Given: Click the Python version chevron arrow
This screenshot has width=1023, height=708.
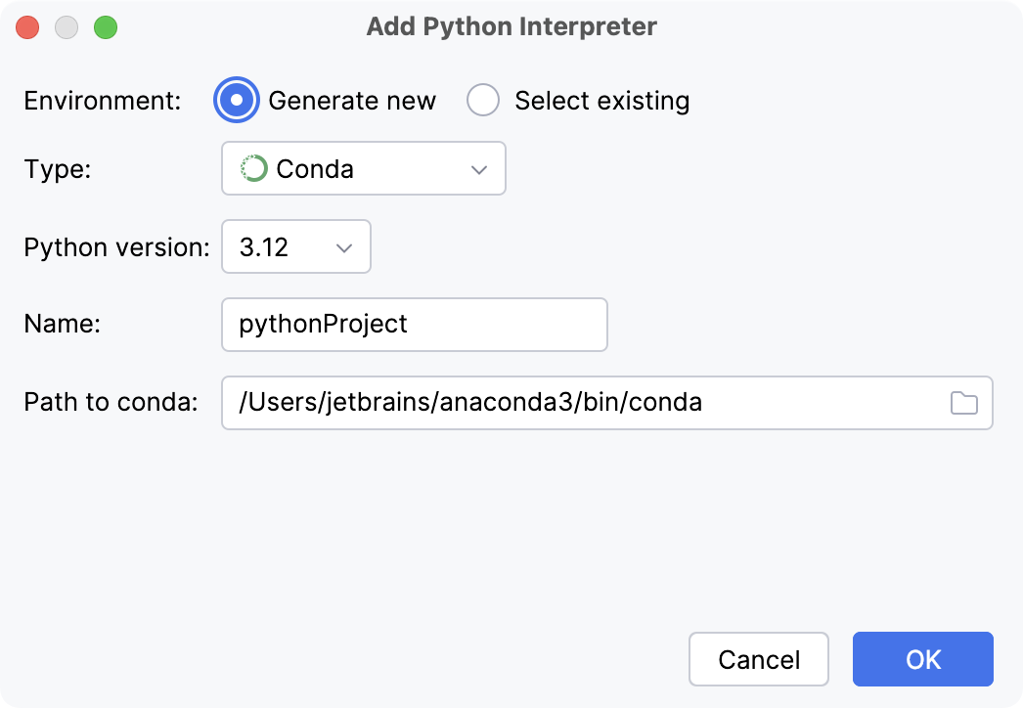Looking at the screenshot, I should tap(344, 246).
